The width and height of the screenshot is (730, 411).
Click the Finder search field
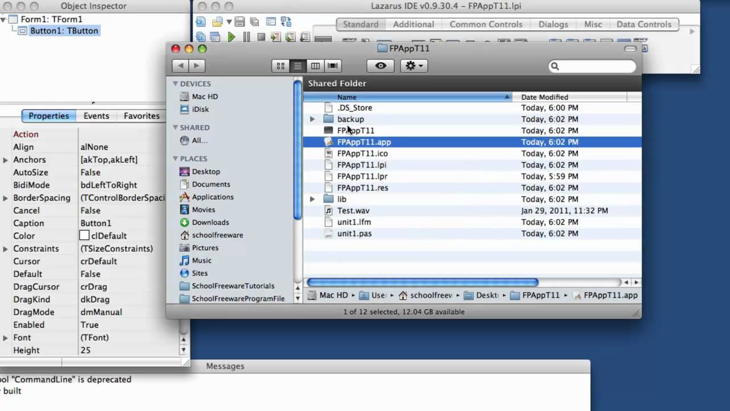pyautogui.click(x=593, y=66)
